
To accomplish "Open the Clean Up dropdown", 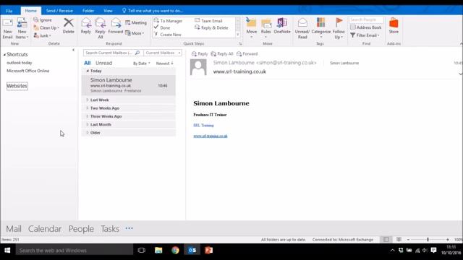I will tap(46, 27).
